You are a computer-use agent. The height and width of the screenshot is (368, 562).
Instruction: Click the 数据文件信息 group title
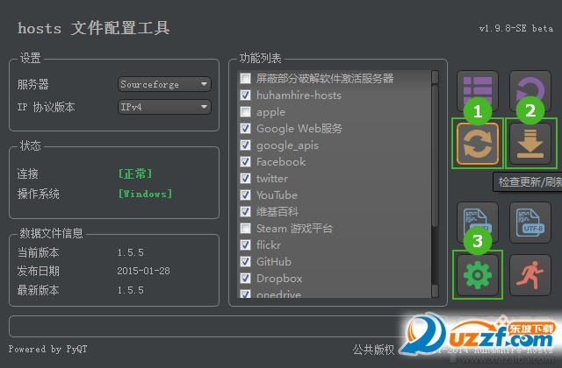(51, 233)
